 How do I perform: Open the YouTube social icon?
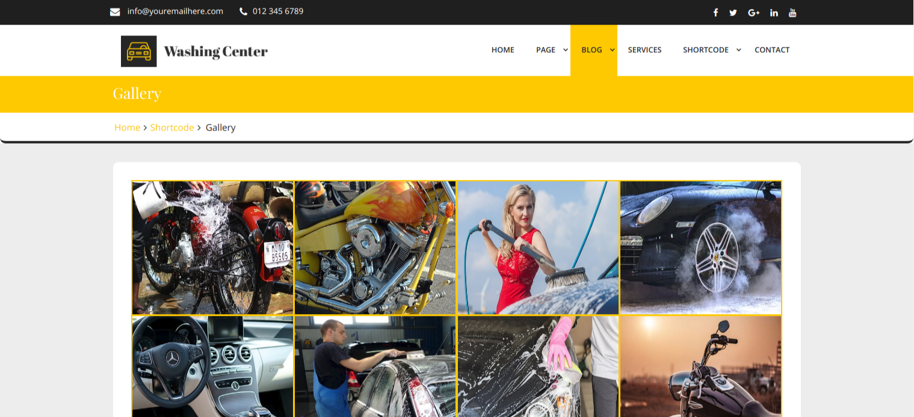click(x=792, y=13)
